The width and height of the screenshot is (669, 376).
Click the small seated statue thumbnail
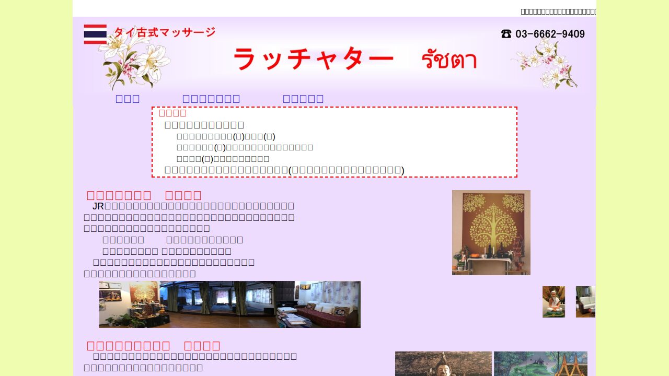[553, 302]
